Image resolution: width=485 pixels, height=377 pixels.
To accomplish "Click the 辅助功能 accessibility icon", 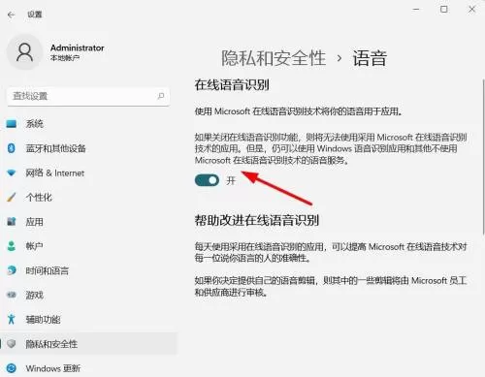I will 12,319.
